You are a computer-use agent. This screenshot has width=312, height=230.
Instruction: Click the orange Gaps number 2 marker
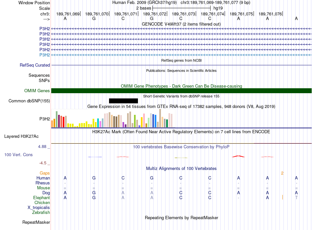(x=282, y=173)
